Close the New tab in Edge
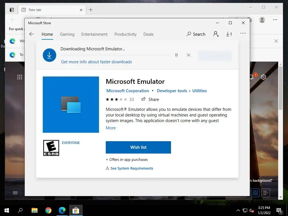The image size is (288, 216). pos(81,10)
